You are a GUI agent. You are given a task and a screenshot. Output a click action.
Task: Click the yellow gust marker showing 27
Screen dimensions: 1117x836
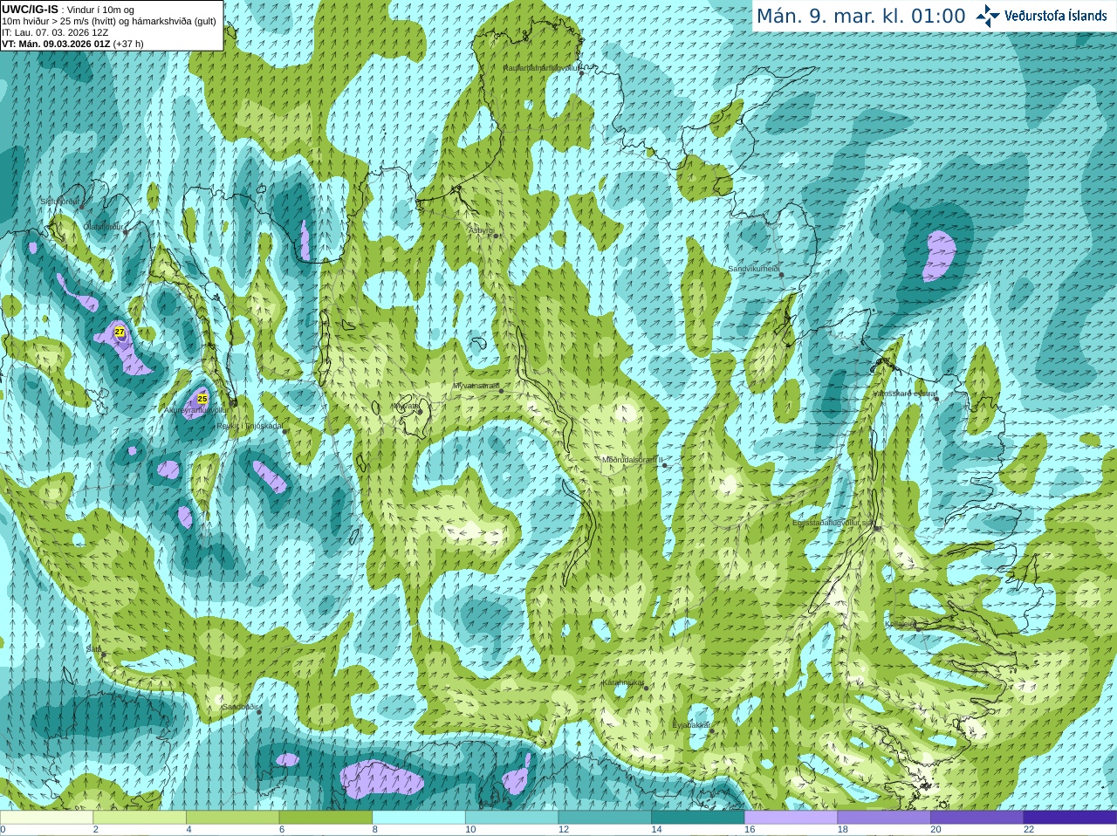[120, 332]
